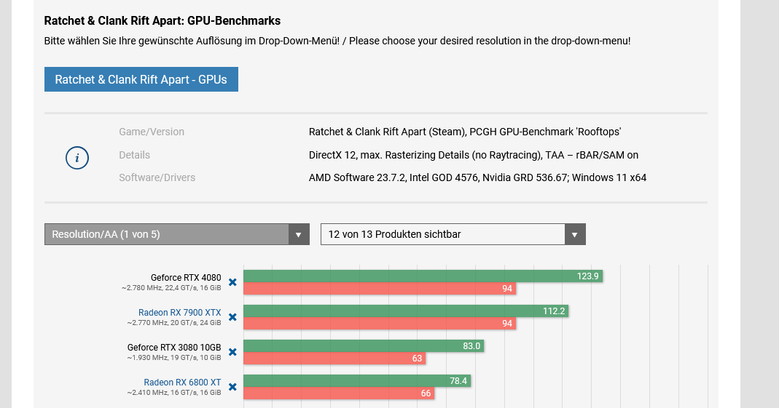Remove Geforce RTX 4080 with its X icon

pos(232,283)
